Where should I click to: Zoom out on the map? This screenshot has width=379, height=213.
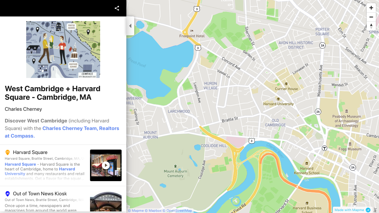pyautogui.click(x=371, y=17)
